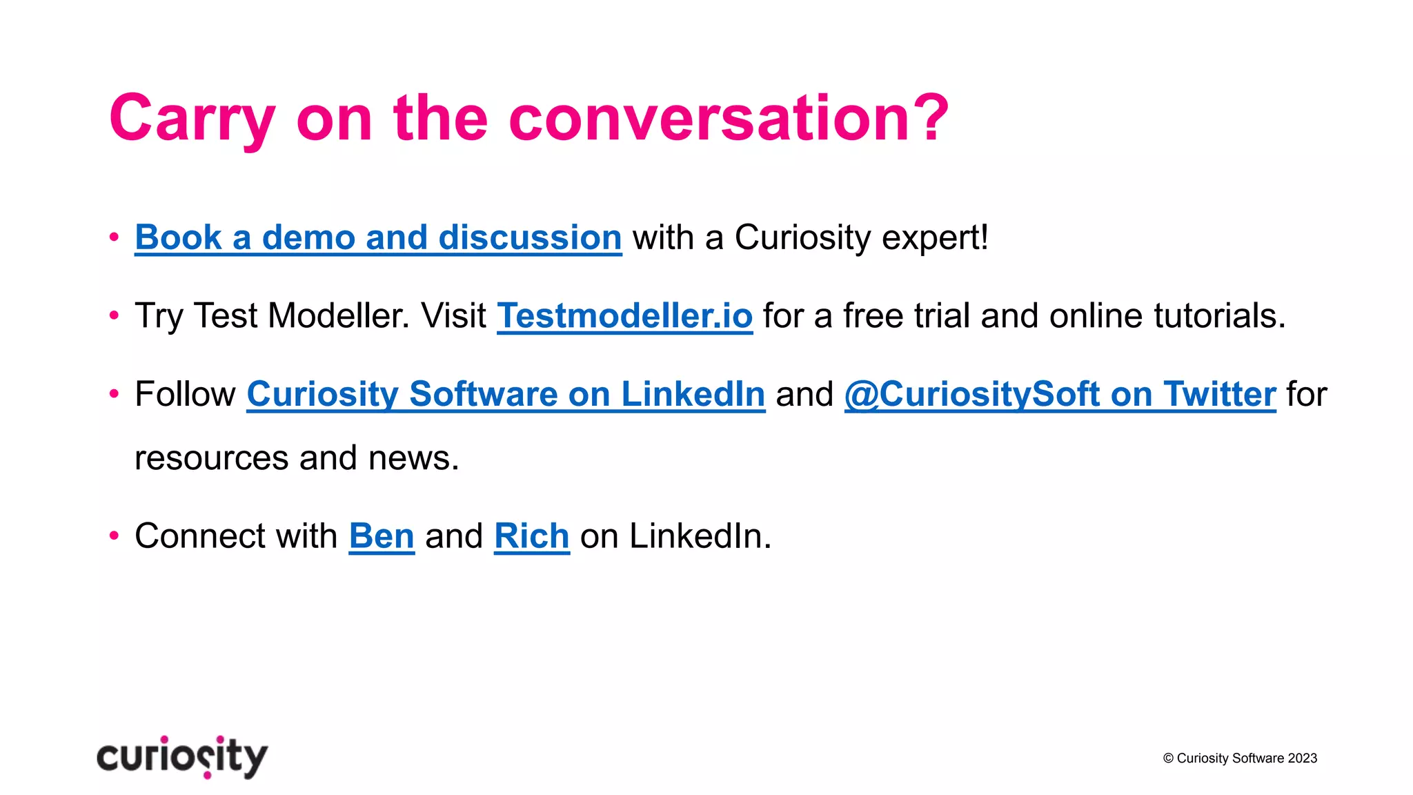Image resolution: width=1413 pixels, height=795 pixels.
Task: Open 'Curiosity Software on LinkedIn' link
Action: [x=506, y=395]
